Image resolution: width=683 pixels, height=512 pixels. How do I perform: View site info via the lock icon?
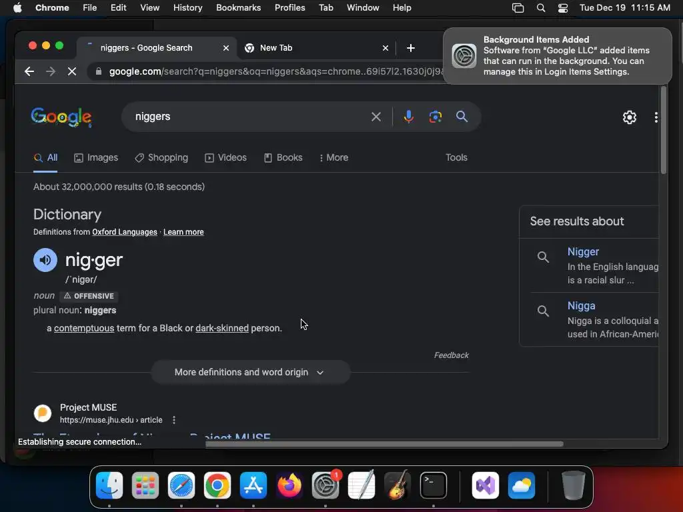(x=99, y=71)
